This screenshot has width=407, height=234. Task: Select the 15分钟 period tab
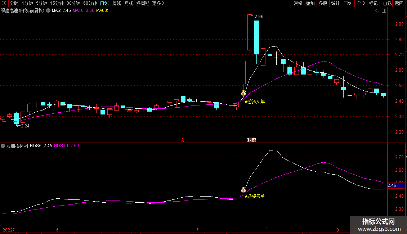(57, 3)
